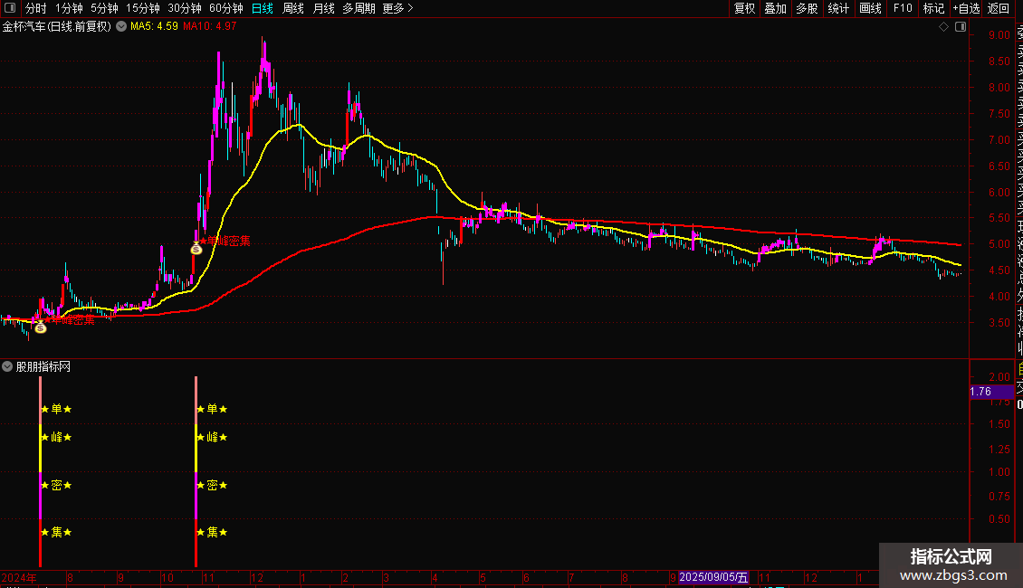Open the 统计 statistics tool
The image size is (1023, 588).
(x=838, y=8)
